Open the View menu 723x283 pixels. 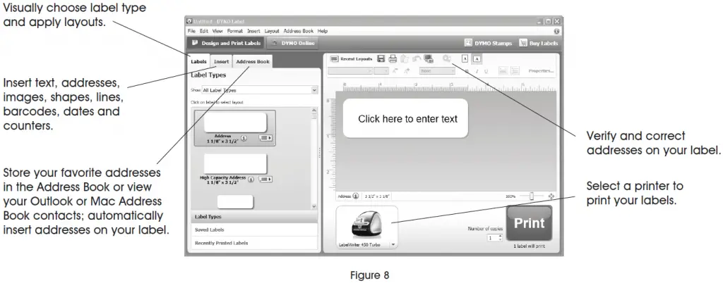tap(217, 31)
